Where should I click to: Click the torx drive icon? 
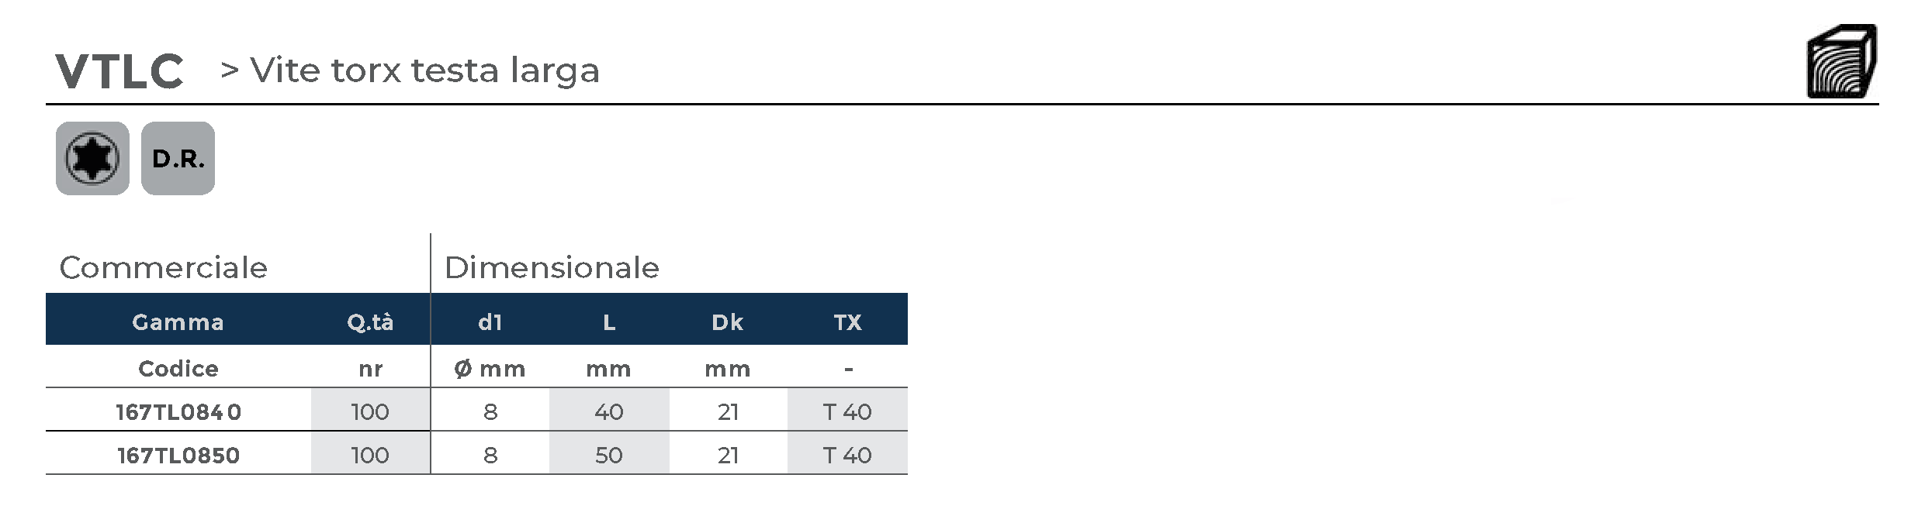tap(92, 158)
